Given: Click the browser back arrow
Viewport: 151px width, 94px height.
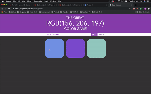Looking at the screenshot, I should pos(2,9).
